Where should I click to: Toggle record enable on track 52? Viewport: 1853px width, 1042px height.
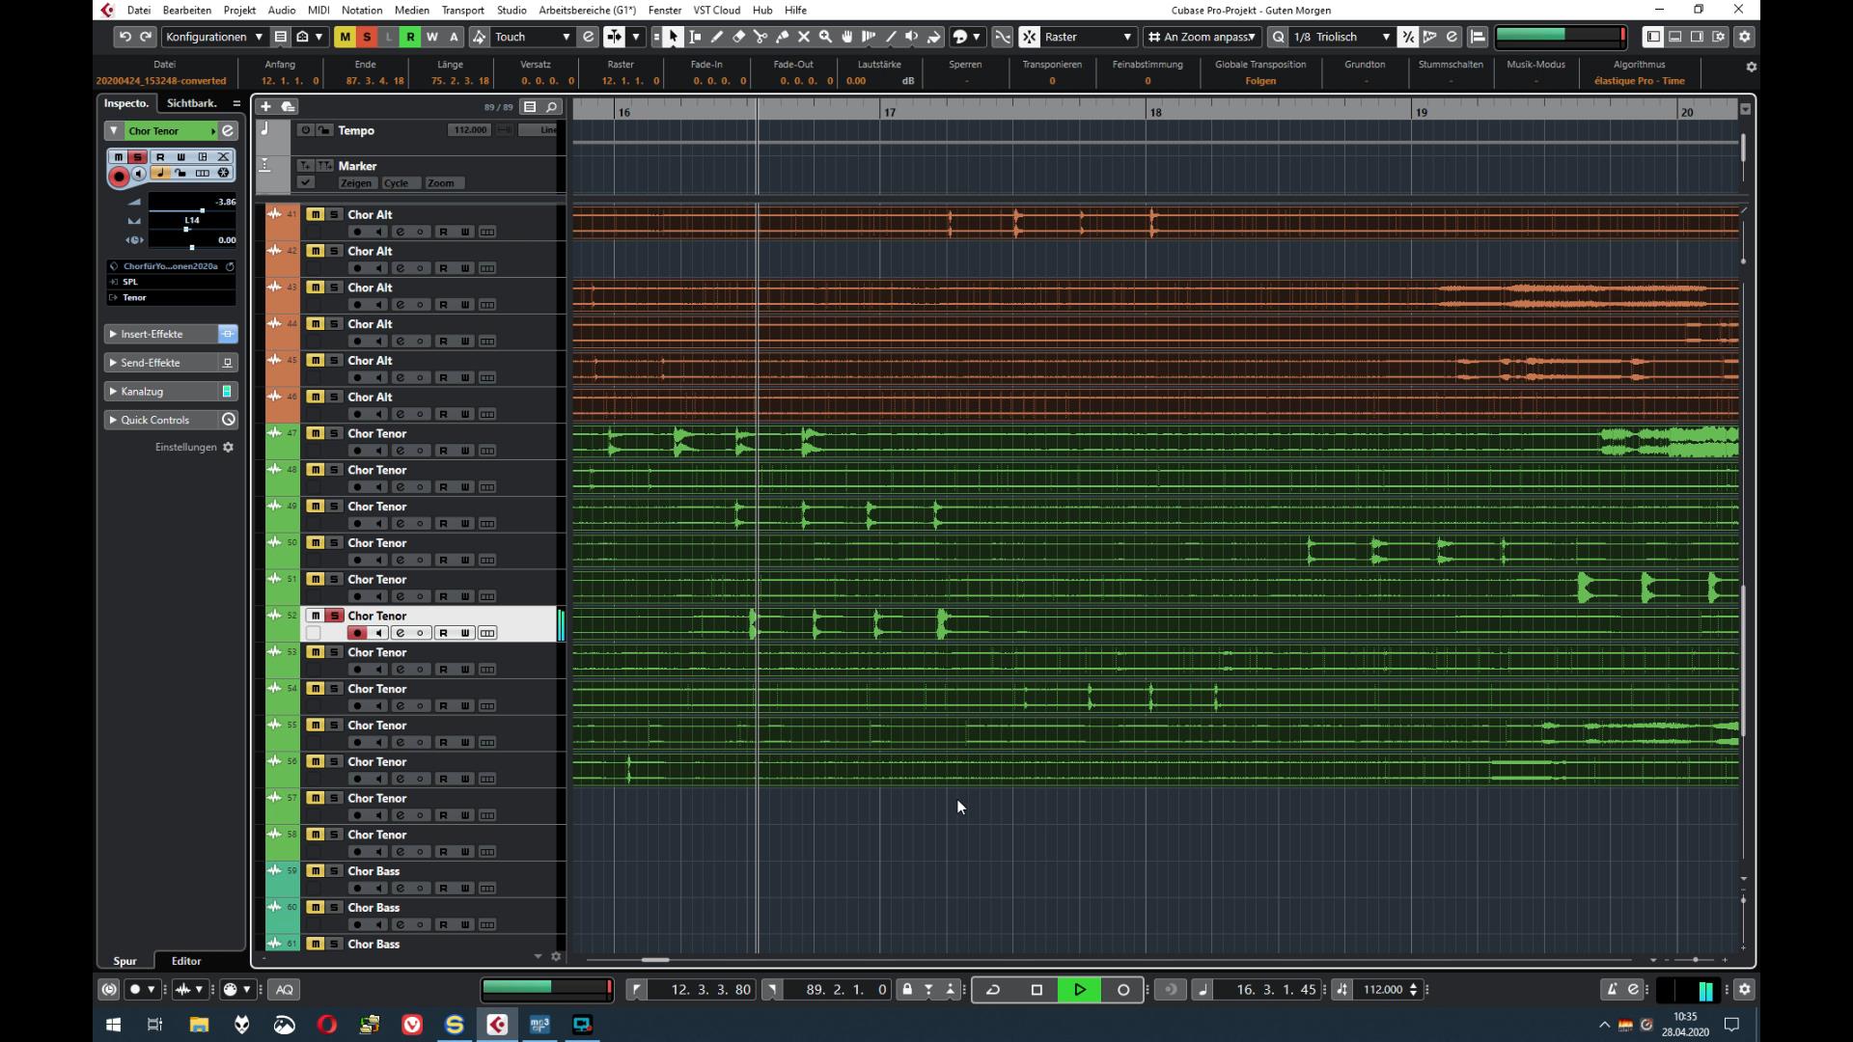coord(357,633)
